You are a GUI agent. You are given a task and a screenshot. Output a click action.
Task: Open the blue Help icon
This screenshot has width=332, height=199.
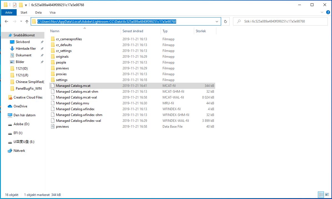pyautogui.click(x=328, y=12)
